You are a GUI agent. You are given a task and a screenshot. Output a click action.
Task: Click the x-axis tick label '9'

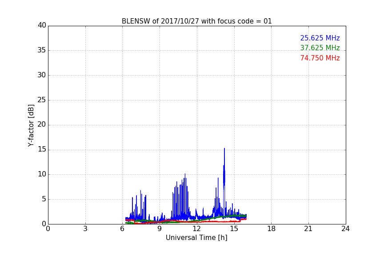(x=160, y=229)
